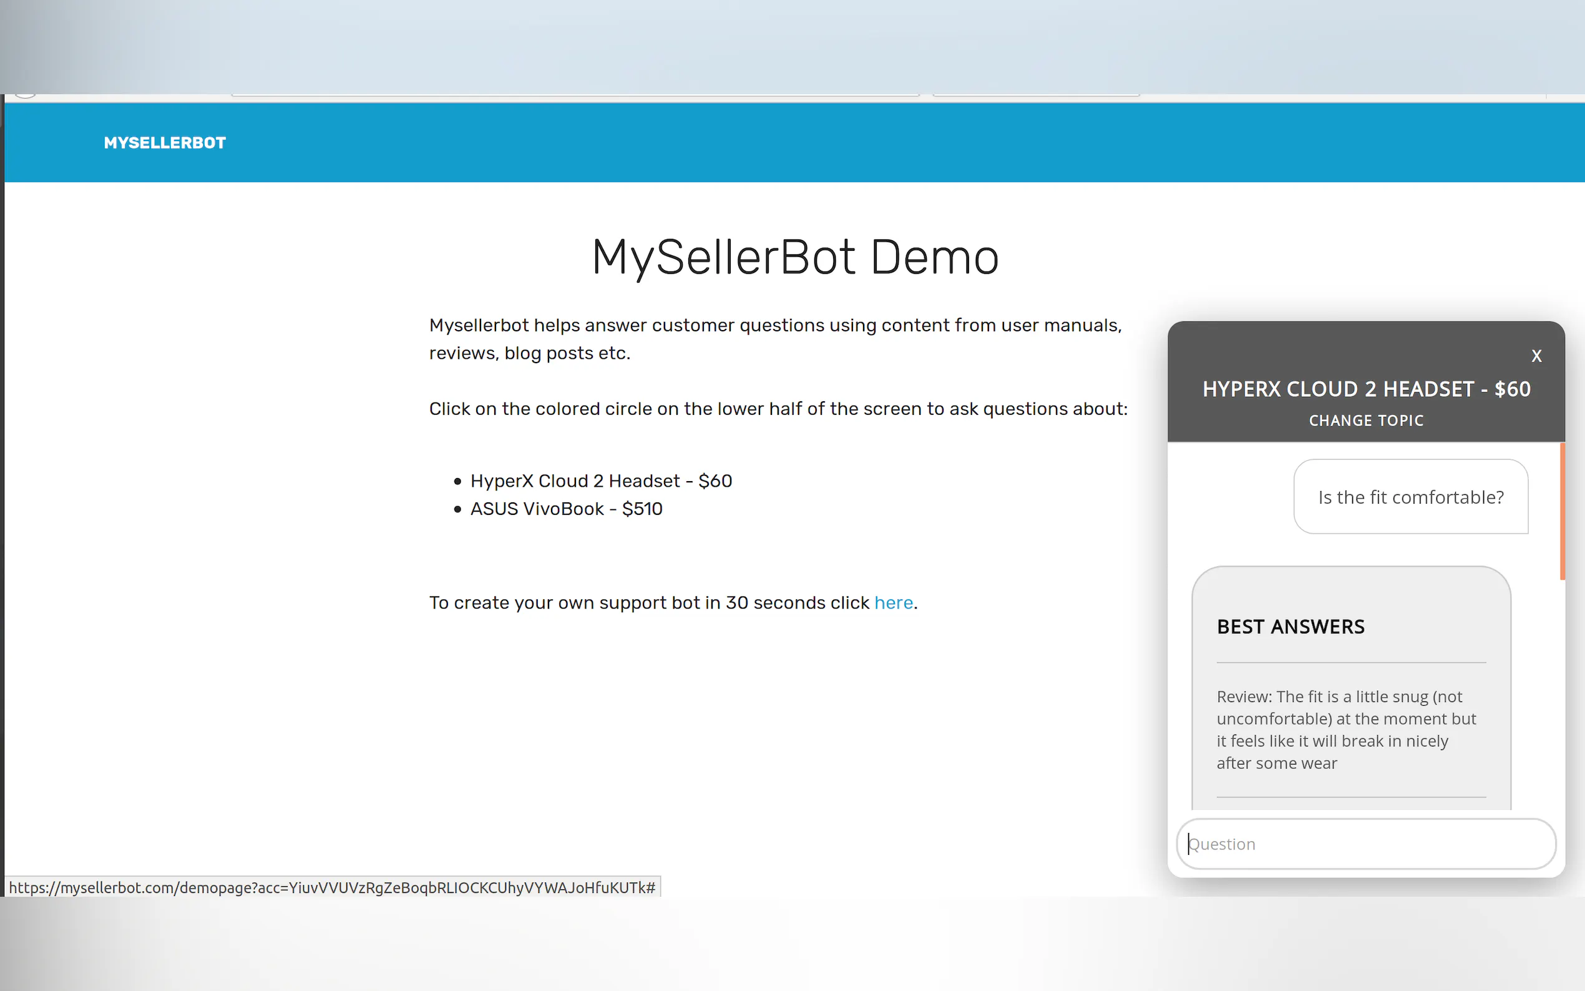
Task: Click the HYPERX CLOUD 2 HEADSET chat title
Action: coord(1365,389)
